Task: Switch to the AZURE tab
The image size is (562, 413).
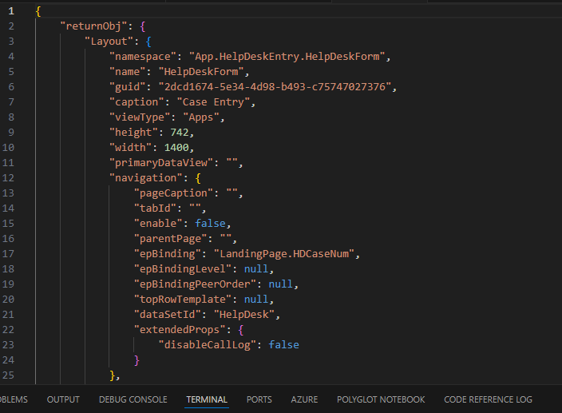Action: [x=304, y=399]
